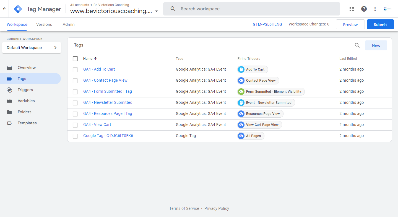Viewport: 398px width, 217px height.
Task: Click the sort arrow next to the Name column
Action: (96, 58)
